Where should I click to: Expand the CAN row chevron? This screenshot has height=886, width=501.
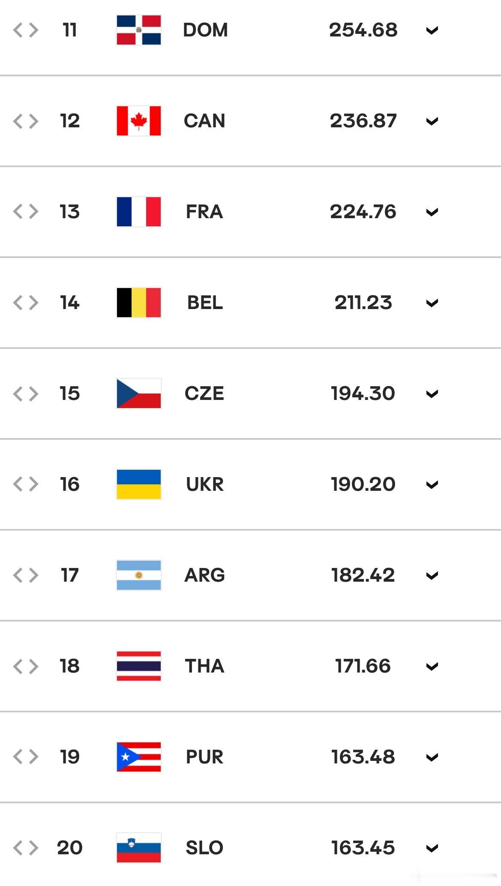(x=432, y=121)
